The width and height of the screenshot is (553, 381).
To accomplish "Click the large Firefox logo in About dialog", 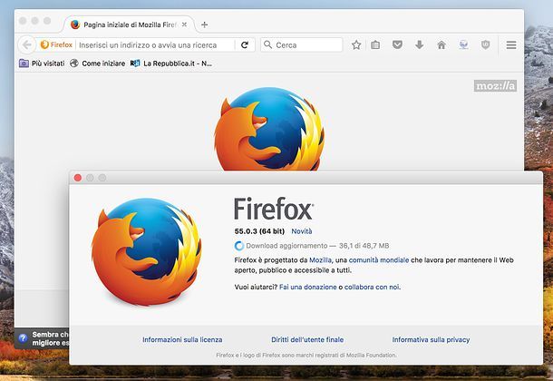I will point(146,251).
